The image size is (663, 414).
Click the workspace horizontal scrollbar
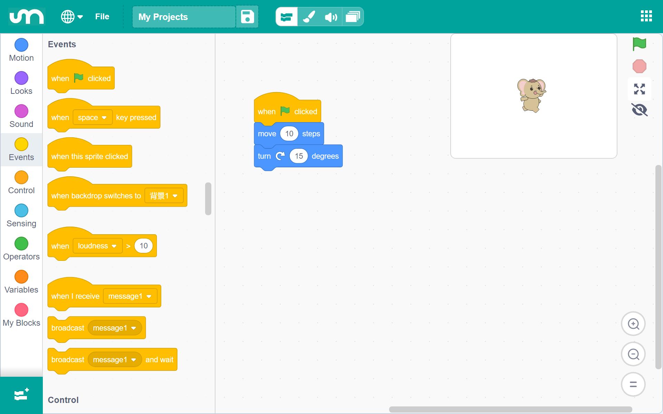pyautogui.click(x=510, y=410)
